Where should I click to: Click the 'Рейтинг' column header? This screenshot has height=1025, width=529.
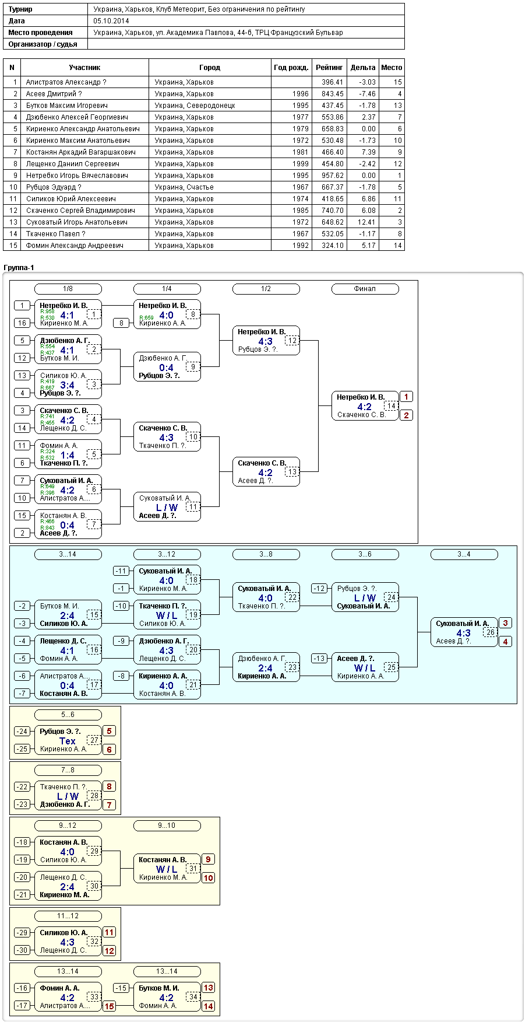pos(329,68)
